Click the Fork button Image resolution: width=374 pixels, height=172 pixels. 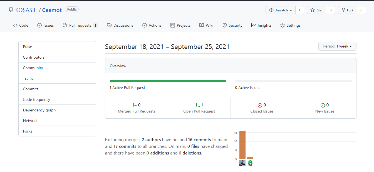pyautogui.click(x=347, y=10)
